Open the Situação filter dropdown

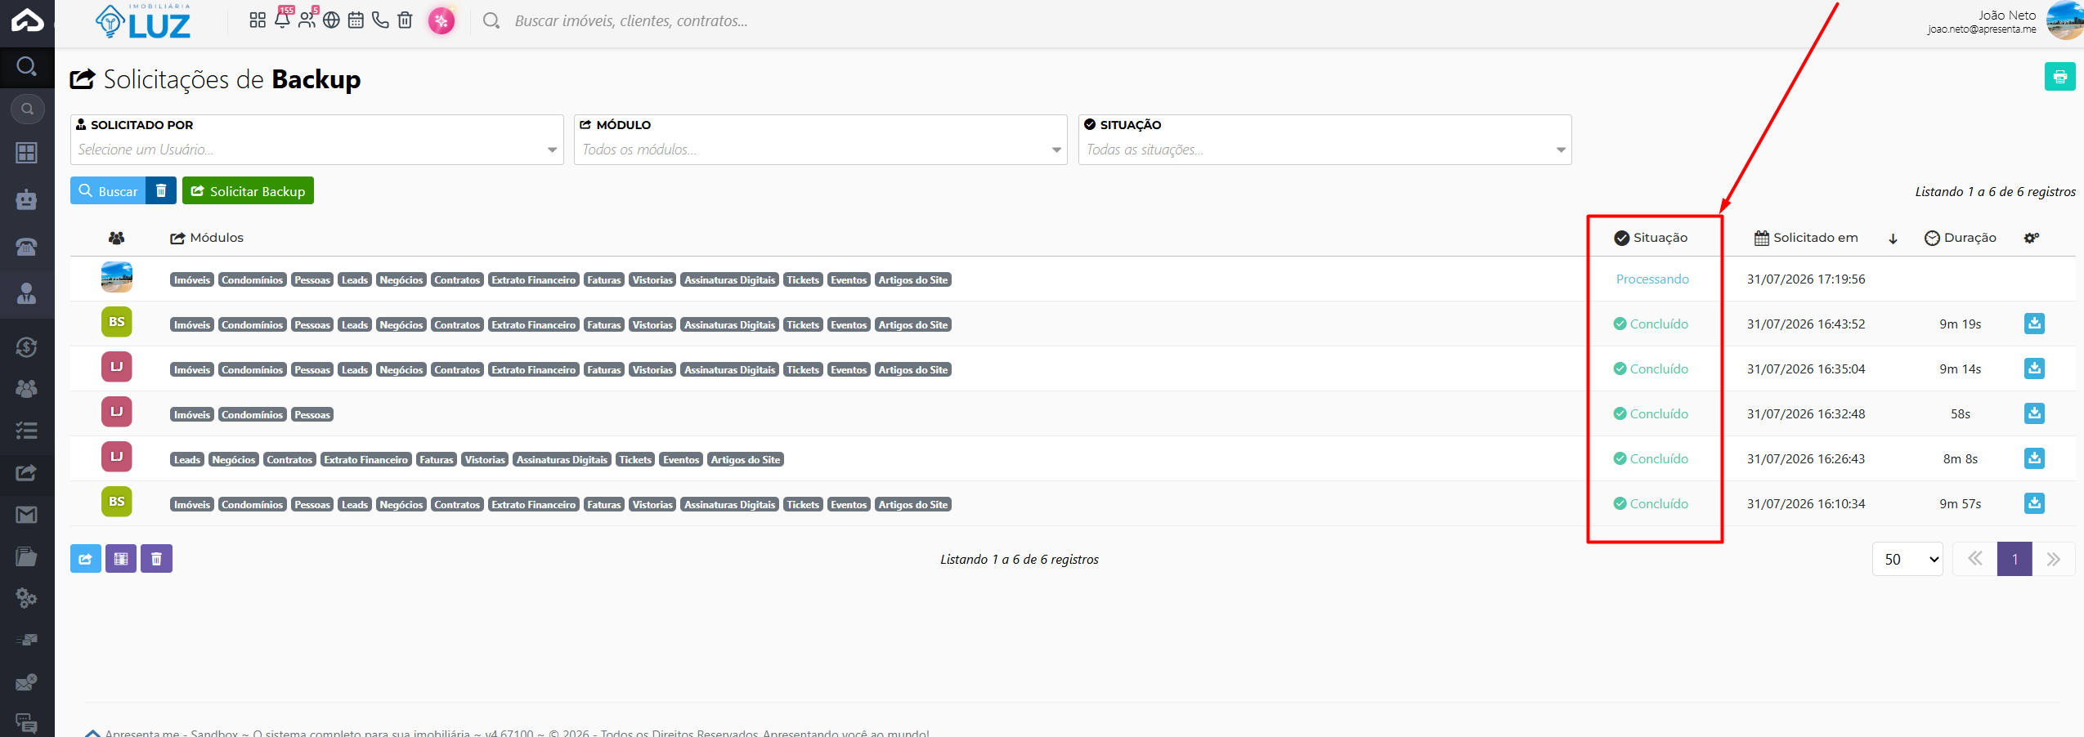(x=1324, y=150)
